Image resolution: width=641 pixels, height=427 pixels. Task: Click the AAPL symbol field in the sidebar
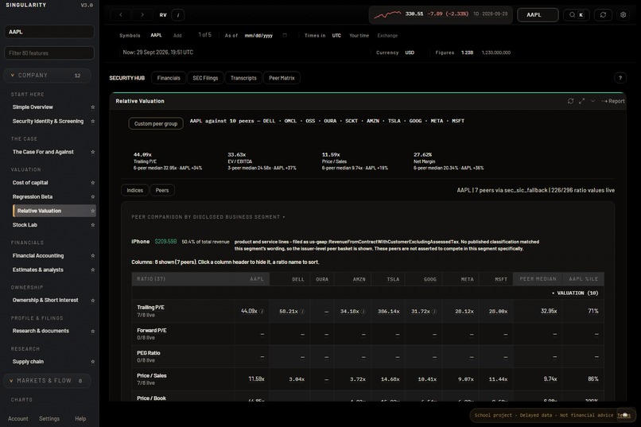tap(49, 32)
